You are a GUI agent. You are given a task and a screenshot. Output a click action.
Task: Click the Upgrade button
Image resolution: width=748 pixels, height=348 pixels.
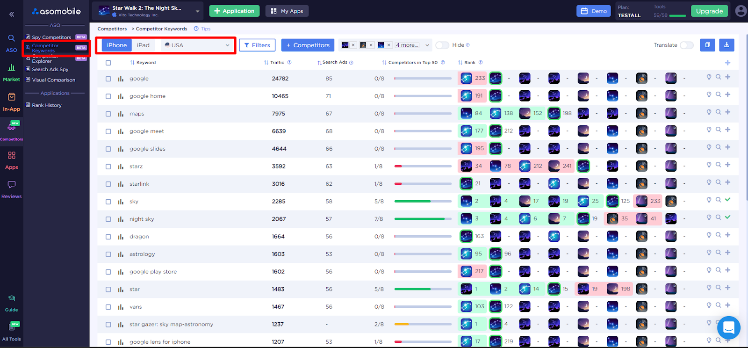pyautogui.click(x=709, y=11)
